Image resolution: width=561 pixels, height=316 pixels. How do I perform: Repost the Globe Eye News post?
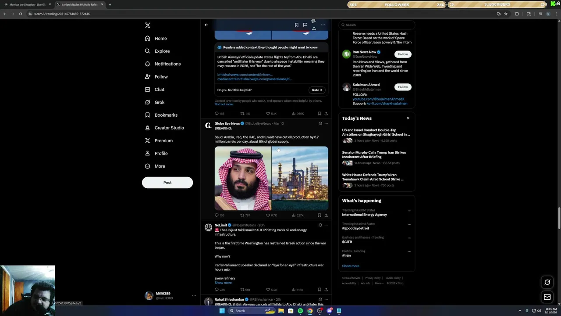pos(245,215)
